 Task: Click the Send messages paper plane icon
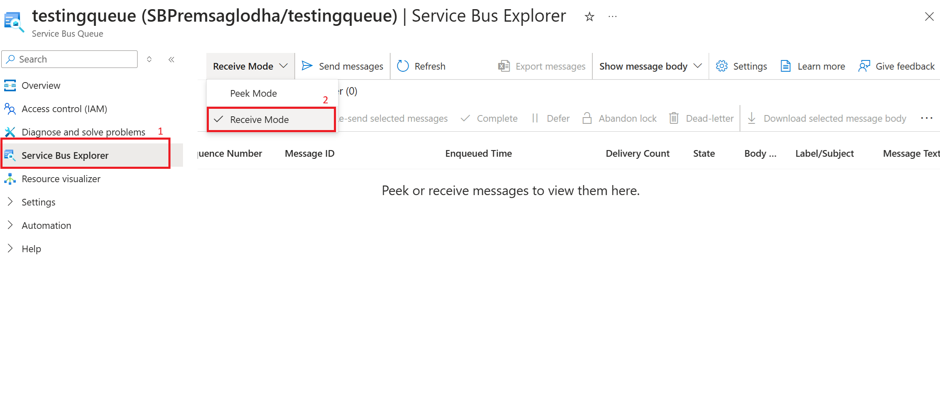point(307,66)
